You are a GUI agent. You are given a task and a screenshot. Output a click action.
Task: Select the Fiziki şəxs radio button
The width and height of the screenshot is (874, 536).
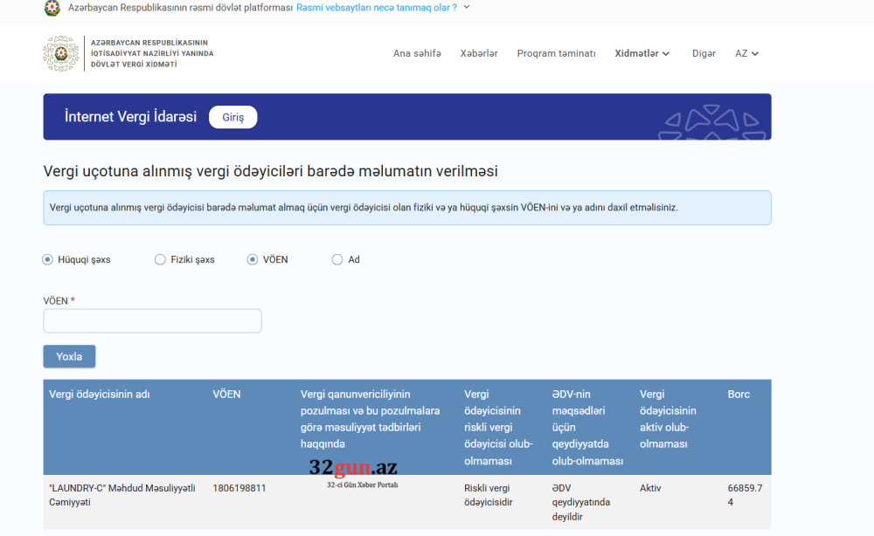pyautogui.click(x=160, y=259)
